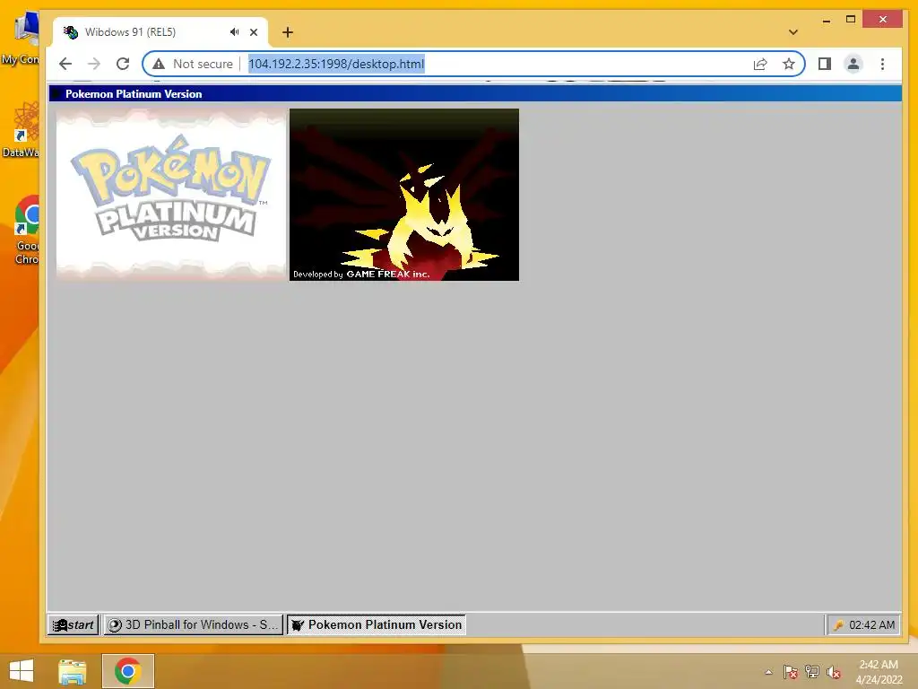Select the My Computer desktop icon

22,39
